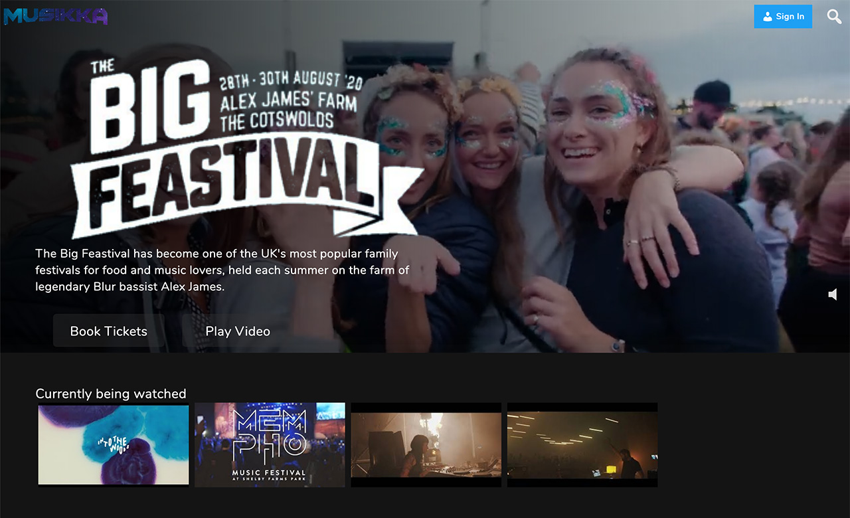
Task: Book Tickets for The Big Feastival
Action: (x=109, y=331)
